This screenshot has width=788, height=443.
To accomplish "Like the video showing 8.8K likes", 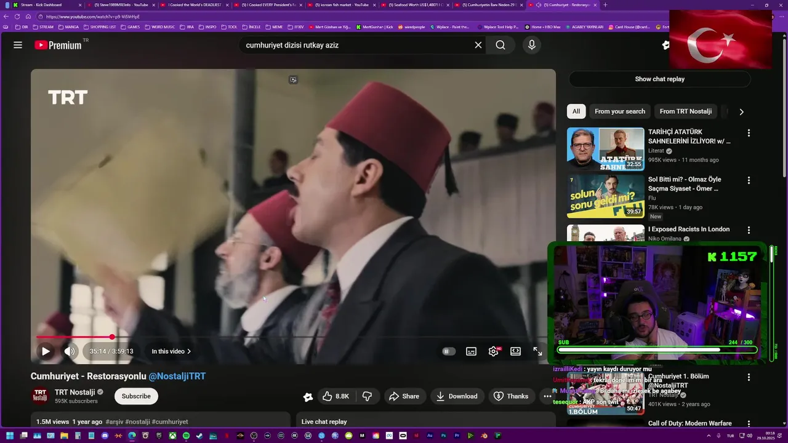I will [x=336, y=396].
